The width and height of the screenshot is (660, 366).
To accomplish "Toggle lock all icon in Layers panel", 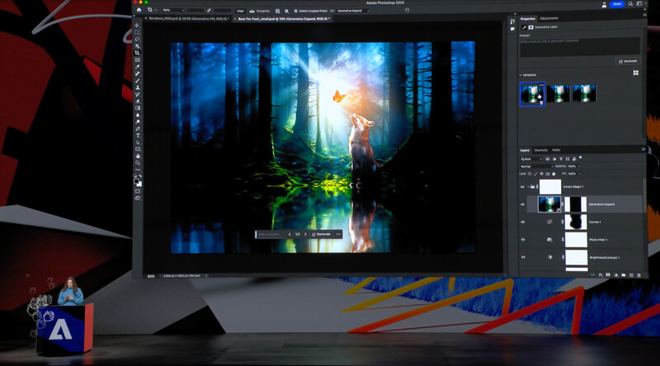I will click(554, 174).
